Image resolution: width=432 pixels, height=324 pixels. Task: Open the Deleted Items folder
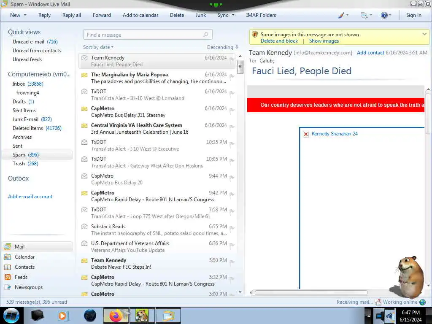point(37,128)
